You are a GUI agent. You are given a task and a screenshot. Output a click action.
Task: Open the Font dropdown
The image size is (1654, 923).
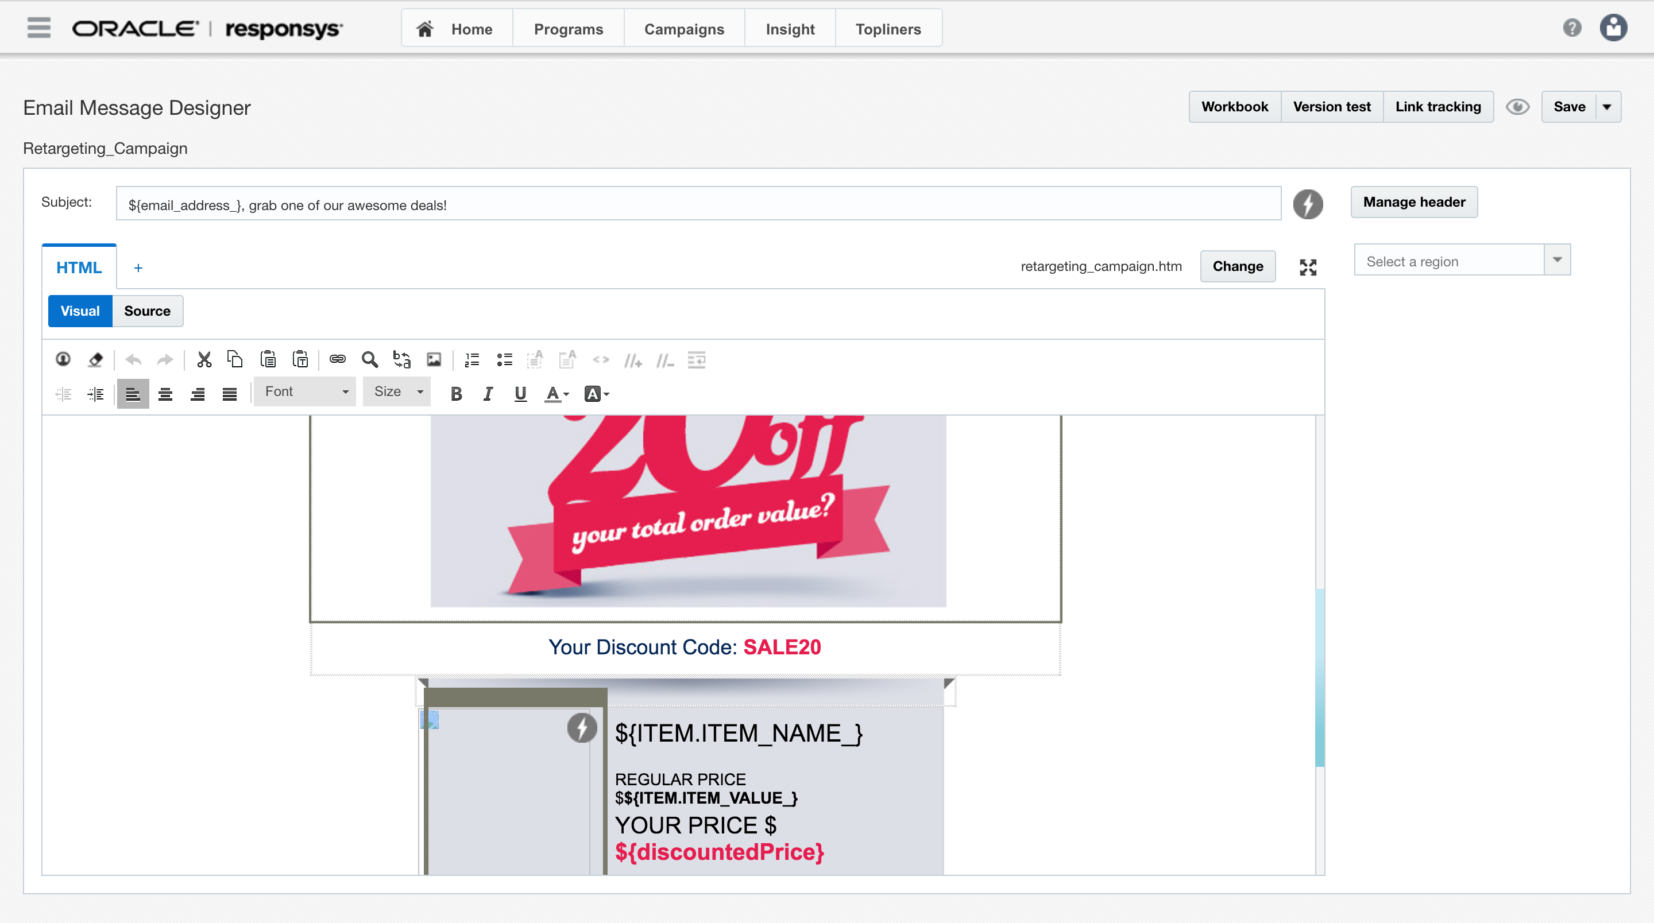click(x=306, y=391)
